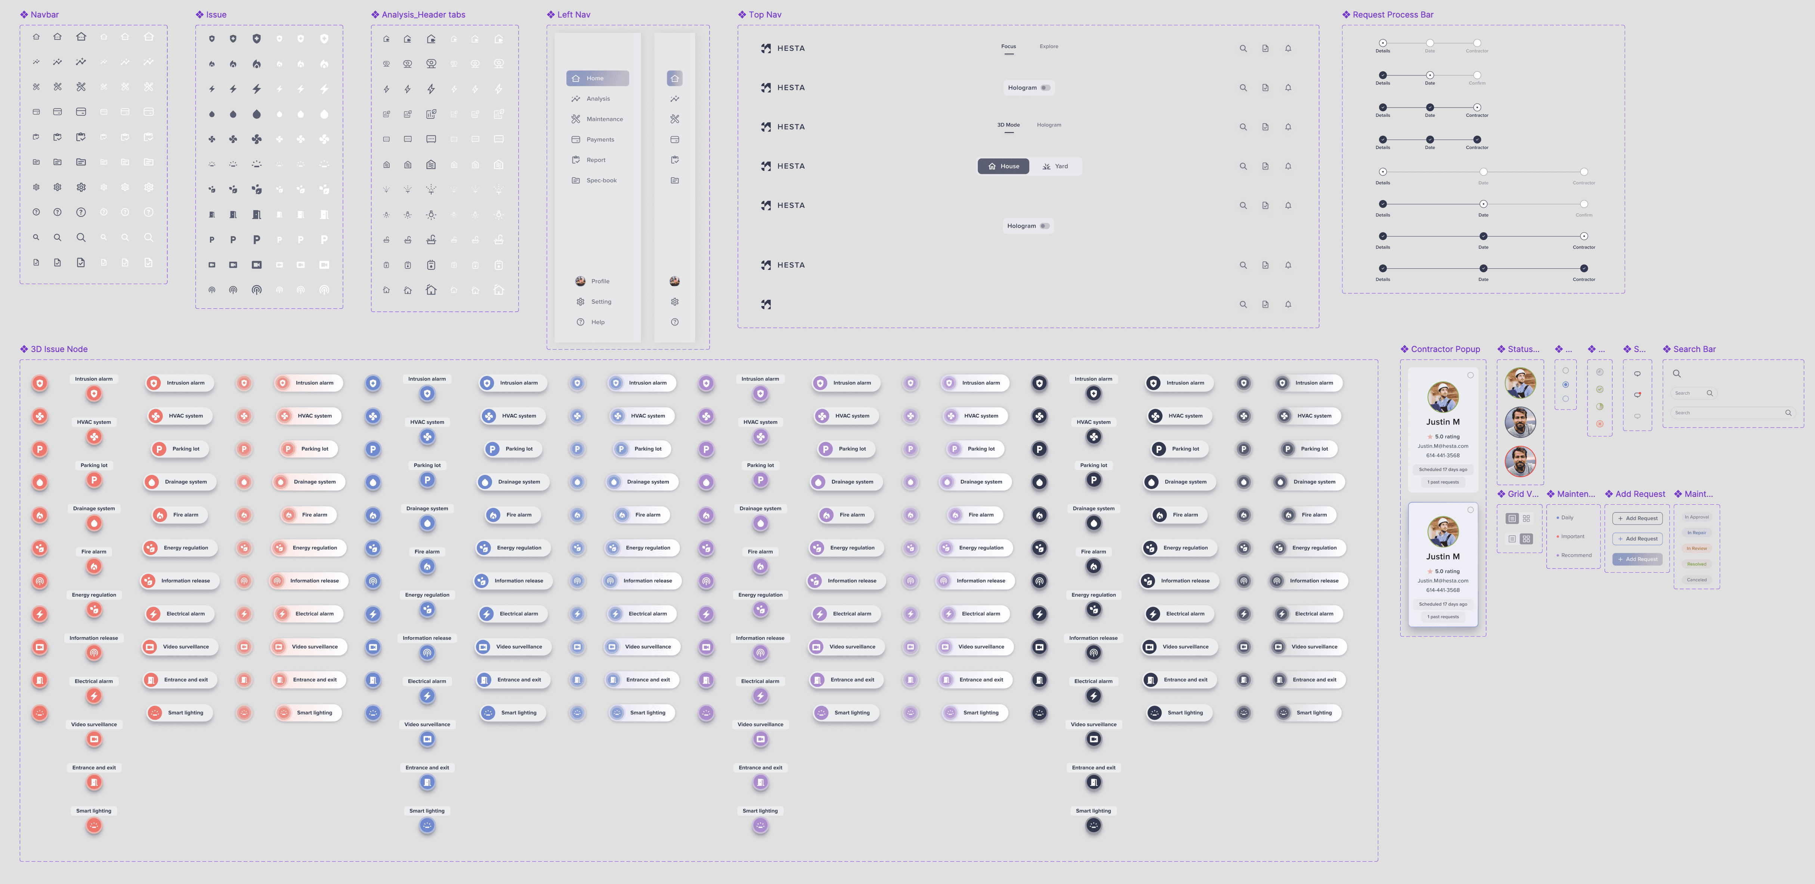Open the Explore tab

[1048, 46]
